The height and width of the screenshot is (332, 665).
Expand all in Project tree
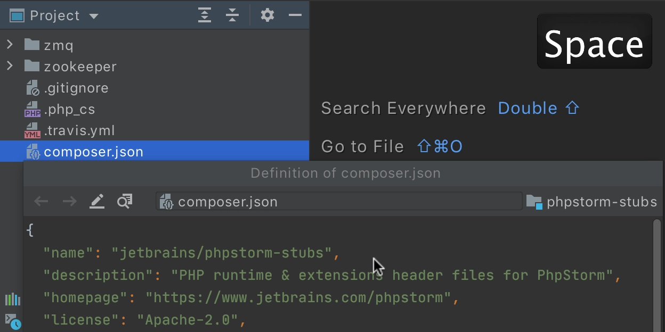pos(205,15)
